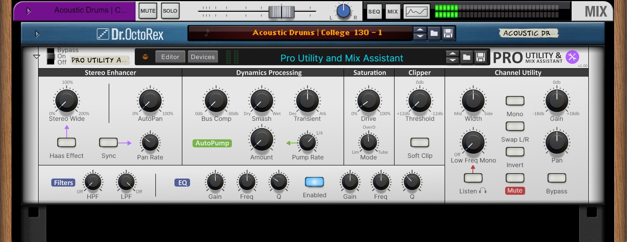Click the purple X logo icon

point(572,57)
